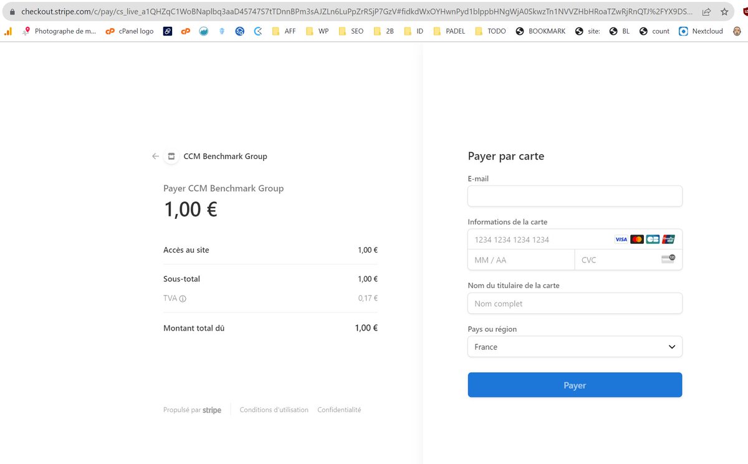The width and height of the screenshot is (748, 464).
Task: Open the cPanel logo bookmark
Action: click(130, 31)
